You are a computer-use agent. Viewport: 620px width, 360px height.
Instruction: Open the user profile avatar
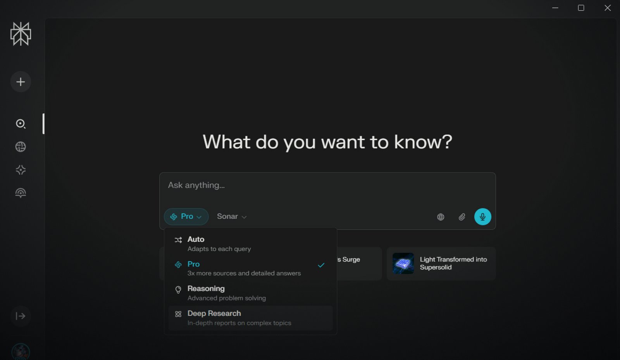click(x=21, y=351)
